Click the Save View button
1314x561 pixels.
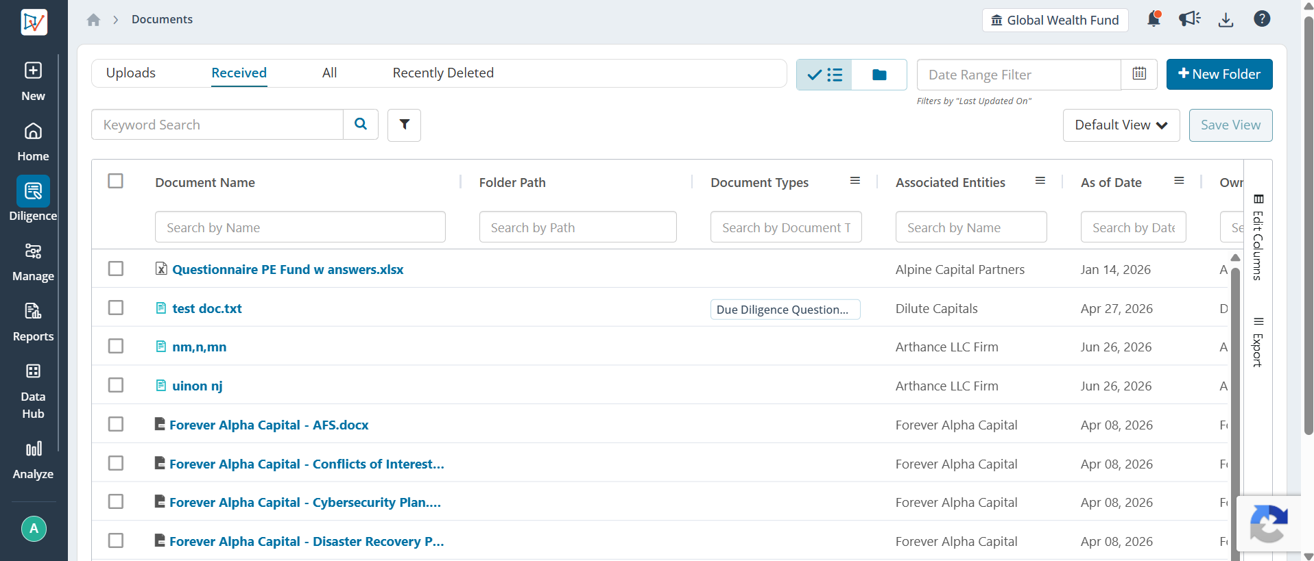point(1230,125)
